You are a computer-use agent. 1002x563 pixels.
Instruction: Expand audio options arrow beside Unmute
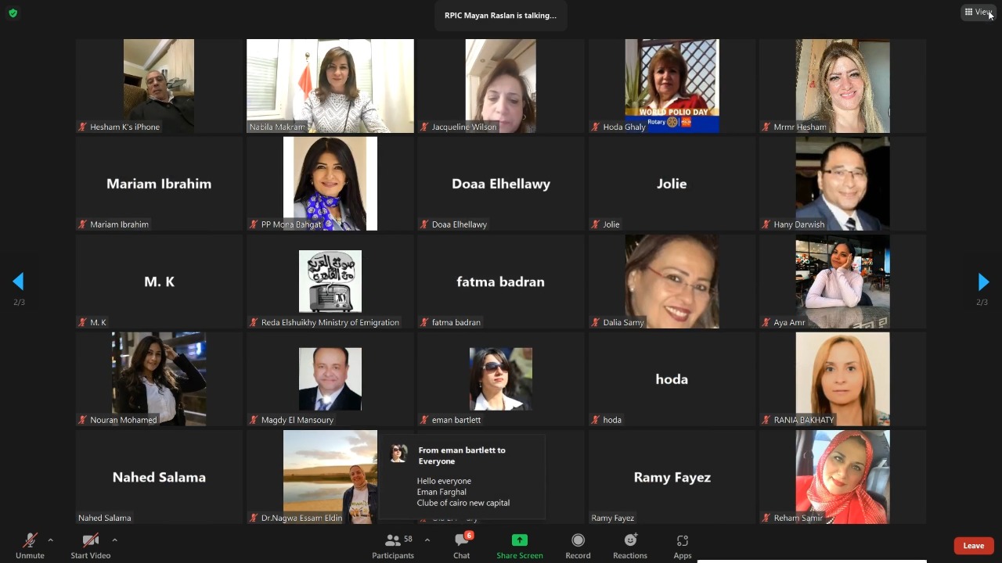pos(51,540)
